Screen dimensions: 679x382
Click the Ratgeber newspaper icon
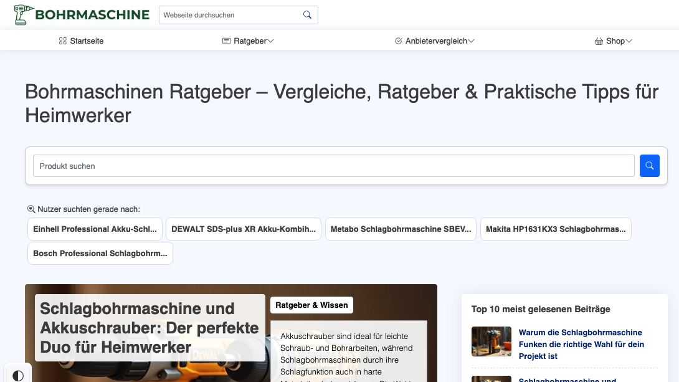point(226,41)
